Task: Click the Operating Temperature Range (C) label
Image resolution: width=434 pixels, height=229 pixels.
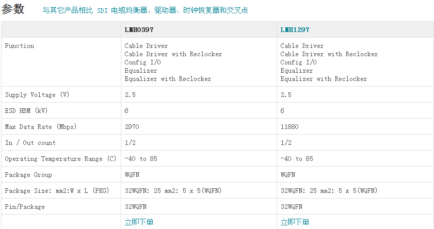Action: tap(61, 159)
